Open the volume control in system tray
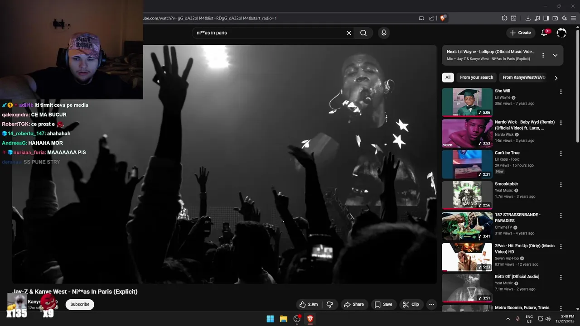 (548, 319)
